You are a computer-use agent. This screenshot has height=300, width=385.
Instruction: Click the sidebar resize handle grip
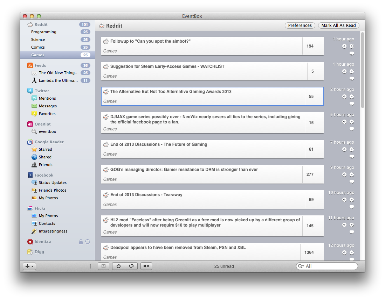click(90, 266)
